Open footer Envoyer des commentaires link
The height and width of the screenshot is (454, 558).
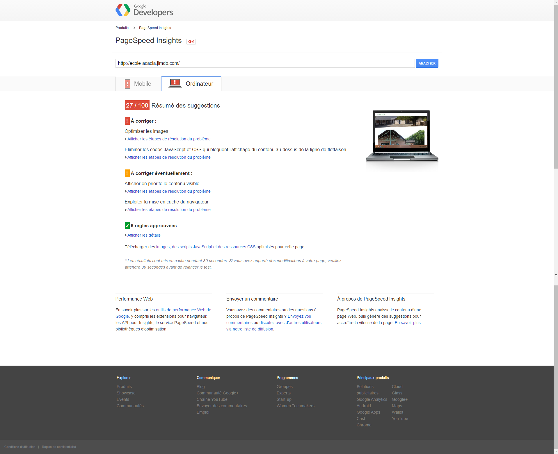pos(222,406)
